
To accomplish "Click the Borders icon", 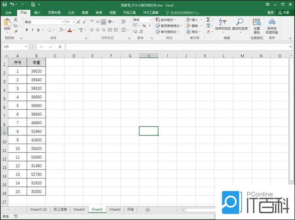I will (50, 30).
